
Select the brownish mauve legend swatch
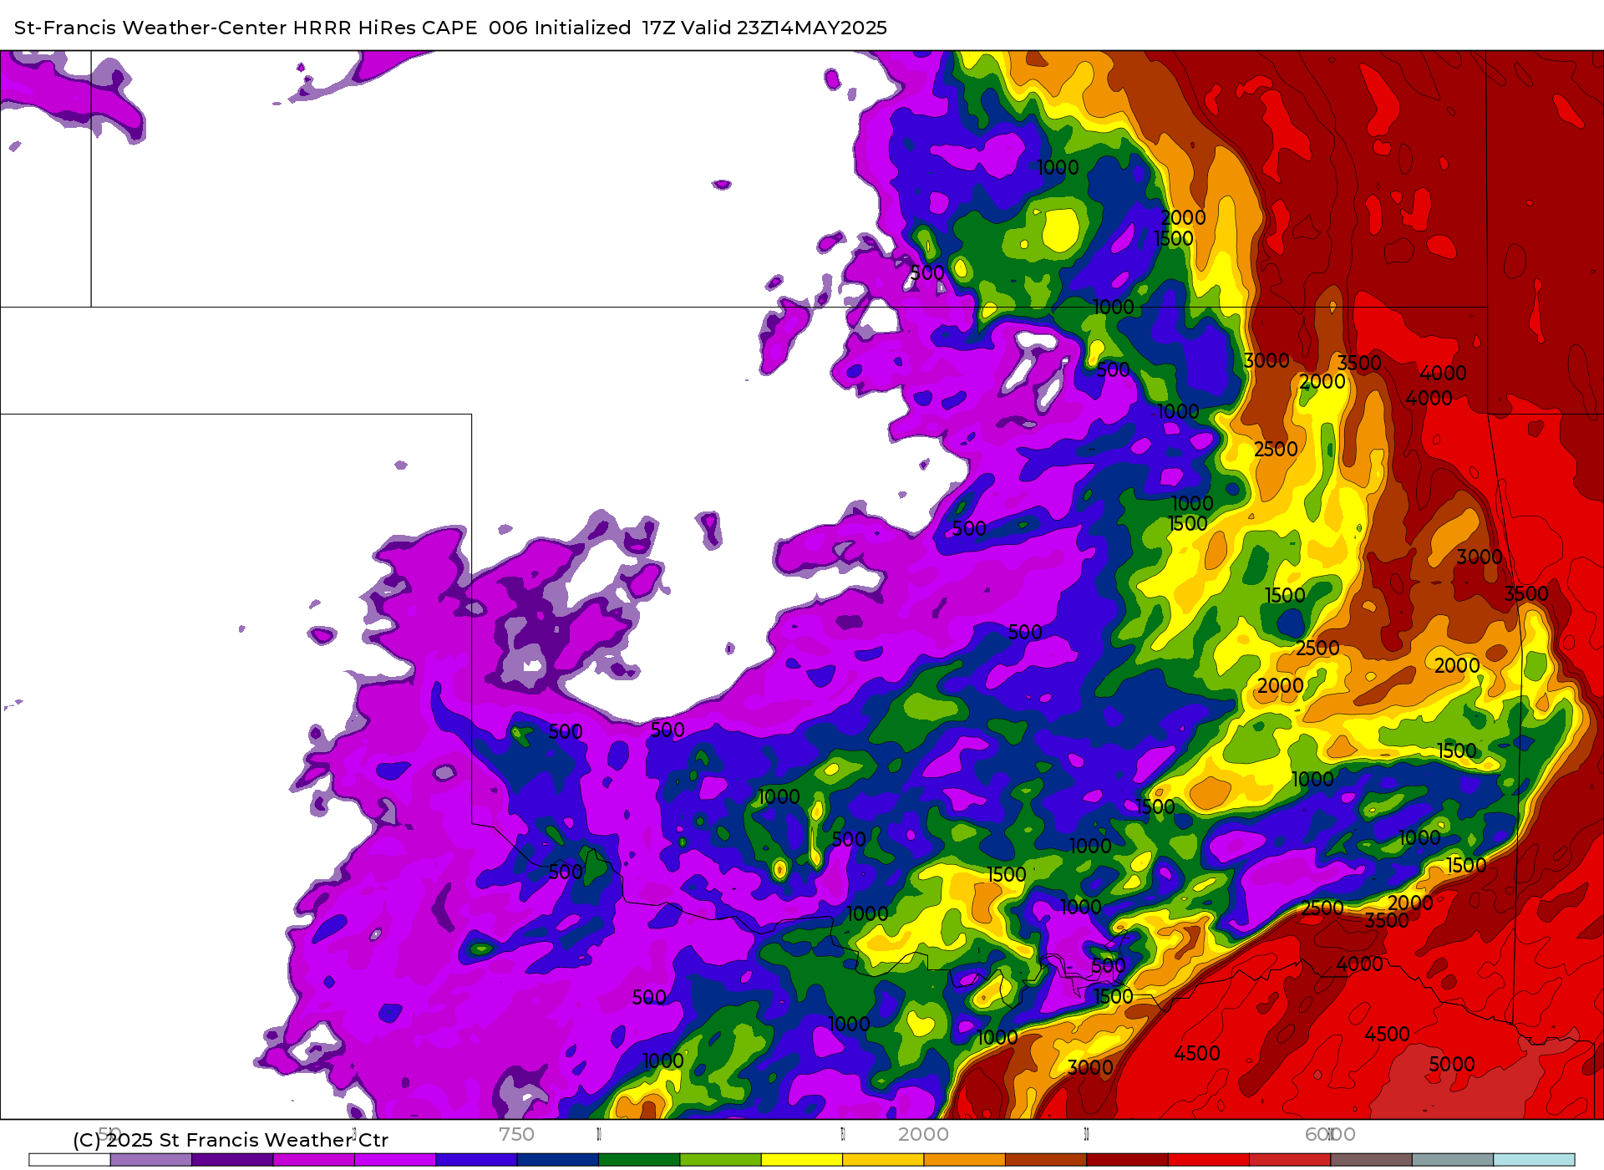tap(1372, 1160)
